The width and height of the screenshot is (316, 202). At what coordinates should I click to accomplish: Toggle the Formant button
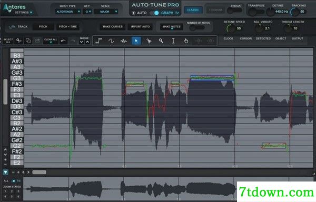coord(215,10)
